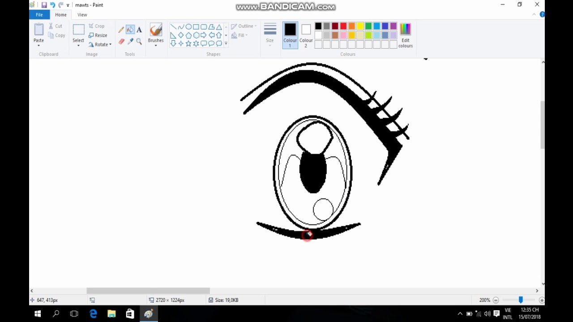The width and height of the screenshot is (573, 322).
Task: Switch to the Home tab
Action: click(x=60, y=15)
